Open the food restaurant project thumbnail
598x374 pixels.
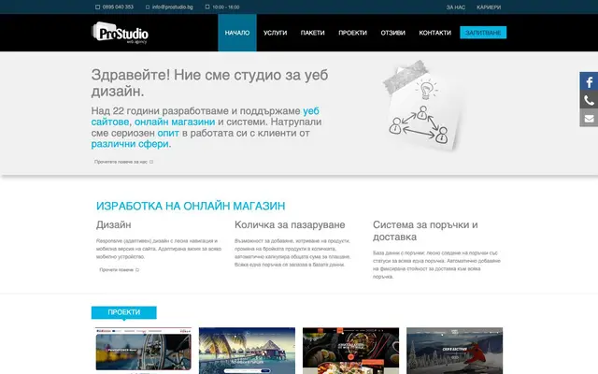pyautogui.click(x=351, y=351)
